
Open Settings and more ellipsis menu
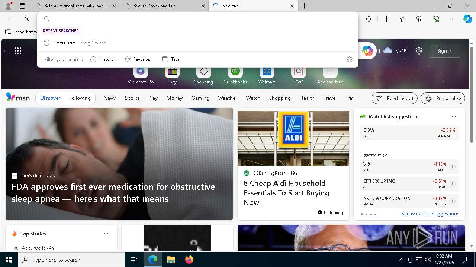coord(452,19)
